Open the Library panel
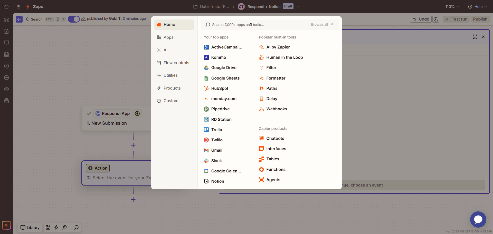493x234 pixels. tap(30, 228)
